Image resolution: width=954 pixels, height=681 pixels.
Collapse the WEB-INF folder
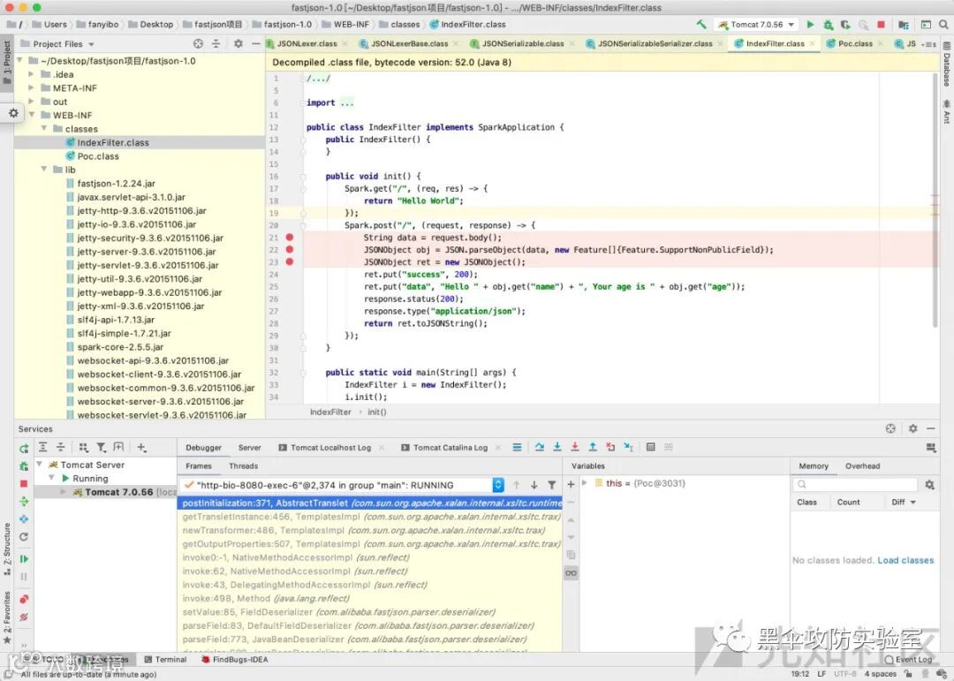(31, 115)
